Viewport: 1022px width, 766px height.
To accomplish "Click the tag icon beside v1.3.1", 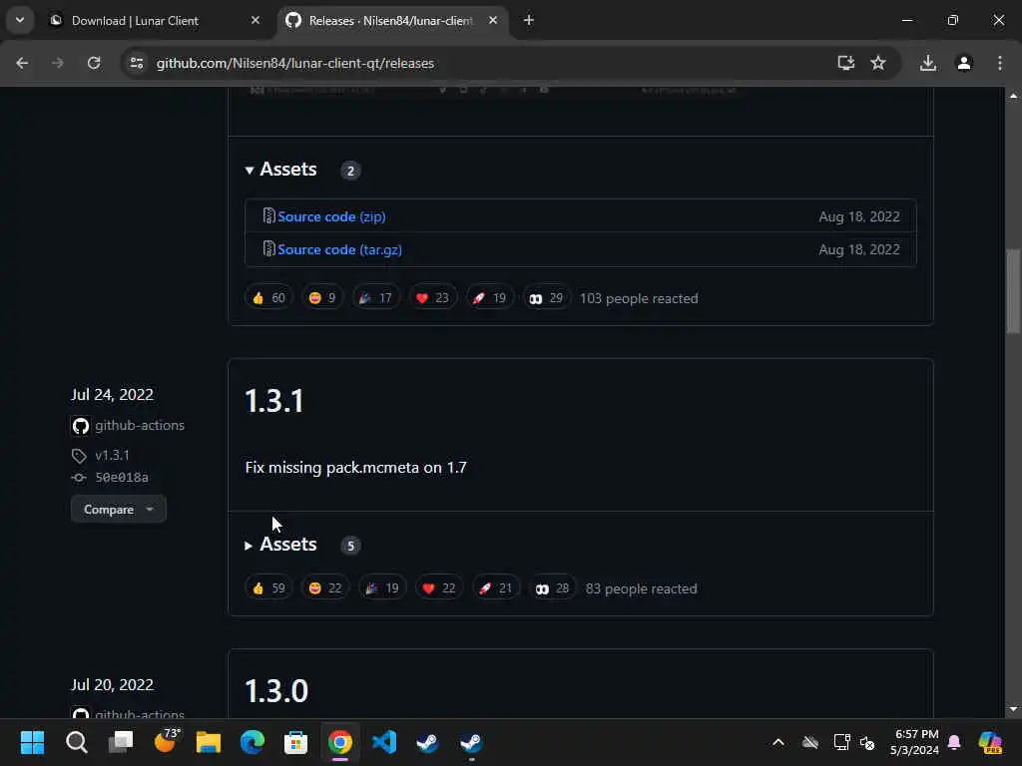I will pyautogui.click(x=79, y=456).
